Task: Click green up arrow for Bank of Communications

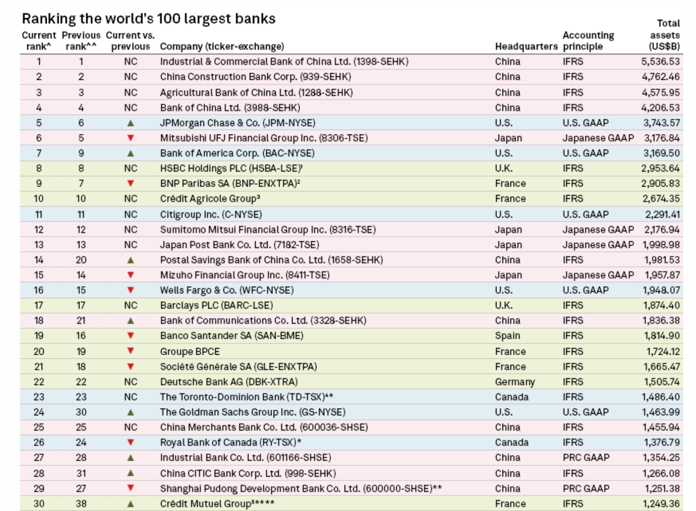Action: point(131,321)
